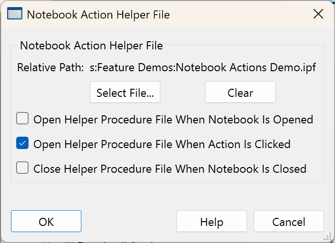Close the Notebook Action Helper File dialog

[x=318, y=14]
